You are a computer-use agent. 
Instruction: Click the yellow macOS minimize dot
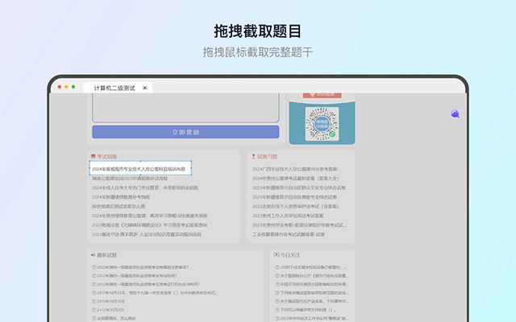[x=66, y=87]
